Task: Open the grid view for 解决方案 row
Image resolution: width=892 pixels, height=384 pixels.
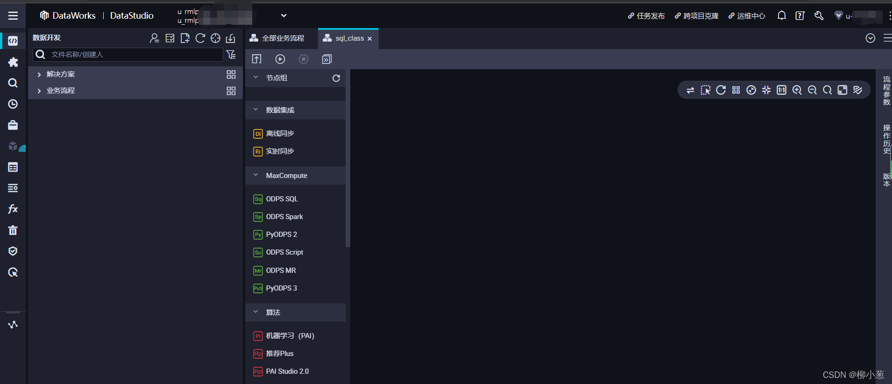Action: (x=231, y=74)
